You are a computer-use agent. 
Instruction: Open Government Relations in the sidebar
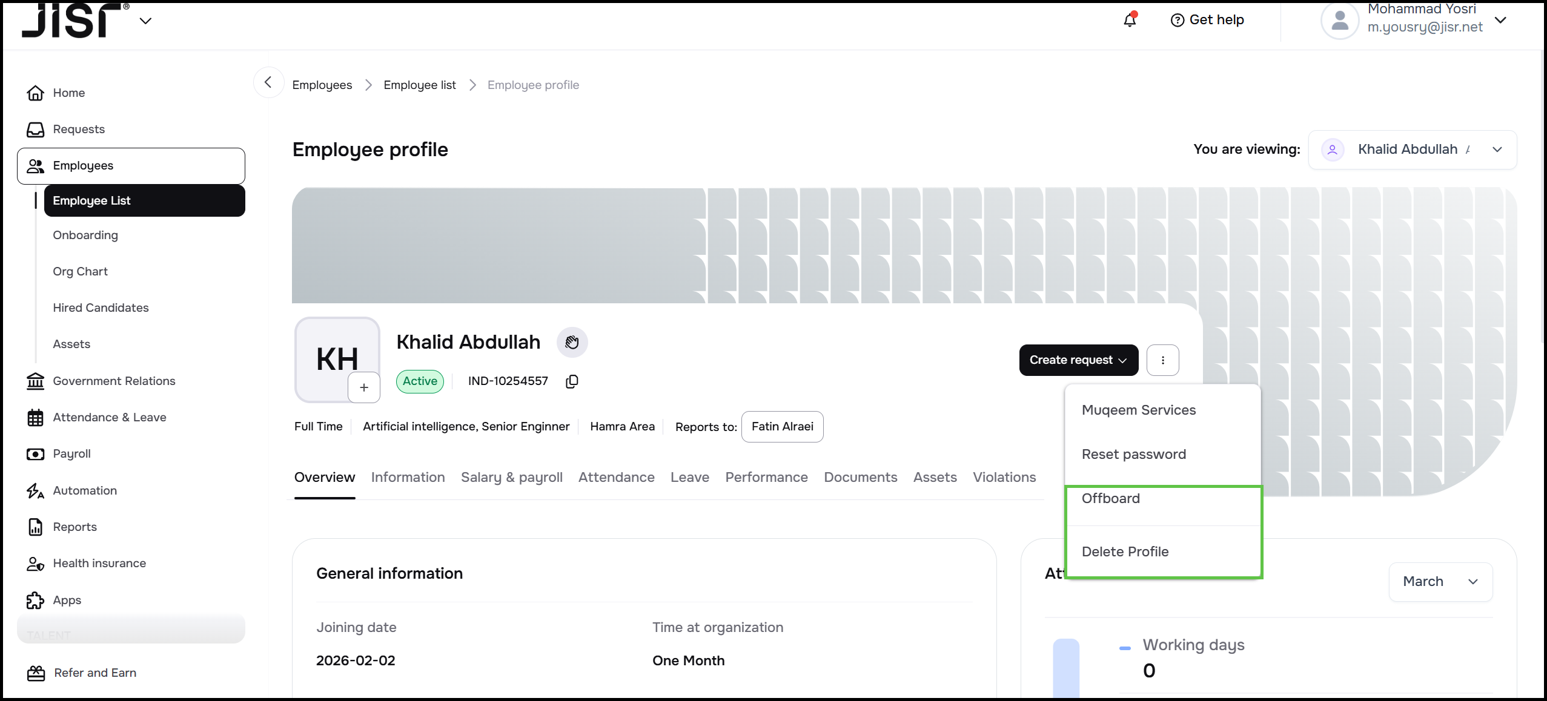[114, 381]
